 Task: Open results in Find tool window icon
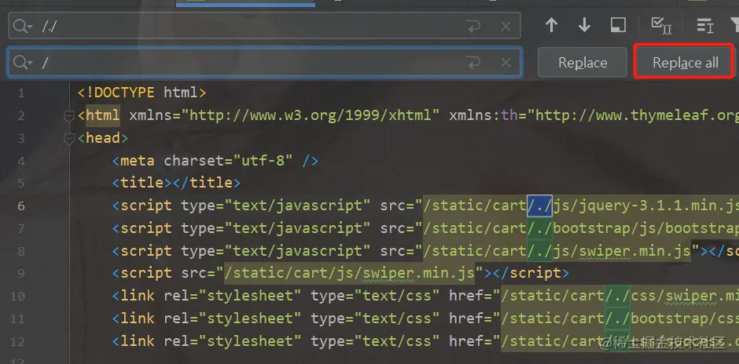tap(618, 25)
